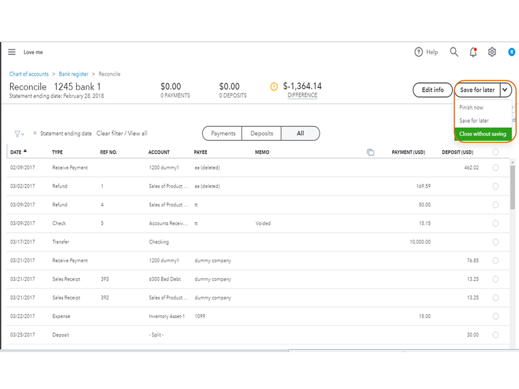This screenshot has width=519, height=389.
Task: Expand the Save for later dropdown arrow
Action: 505,90
